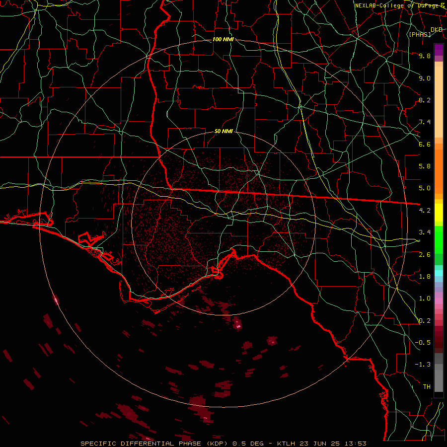Click the TH label on the legend
This screenshot has width=447, height=447.
(x=427, y=386)
